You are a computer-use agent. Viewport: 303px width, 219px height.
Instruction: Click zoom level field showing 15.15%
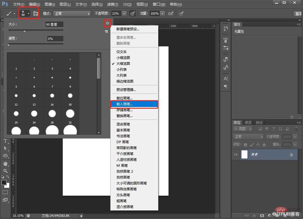coord(18,216)
